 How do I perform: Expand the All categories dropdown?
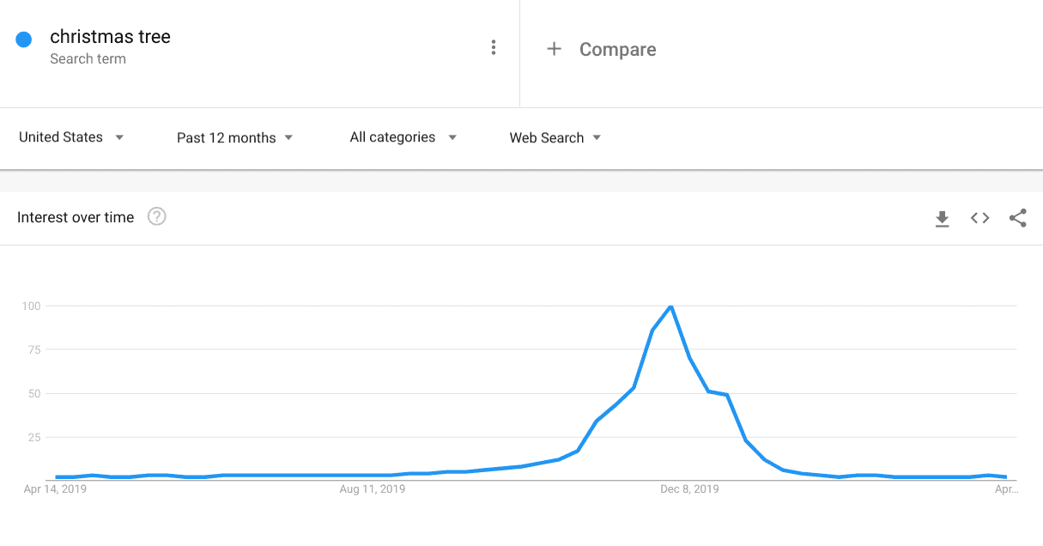[x=403, y=137]
